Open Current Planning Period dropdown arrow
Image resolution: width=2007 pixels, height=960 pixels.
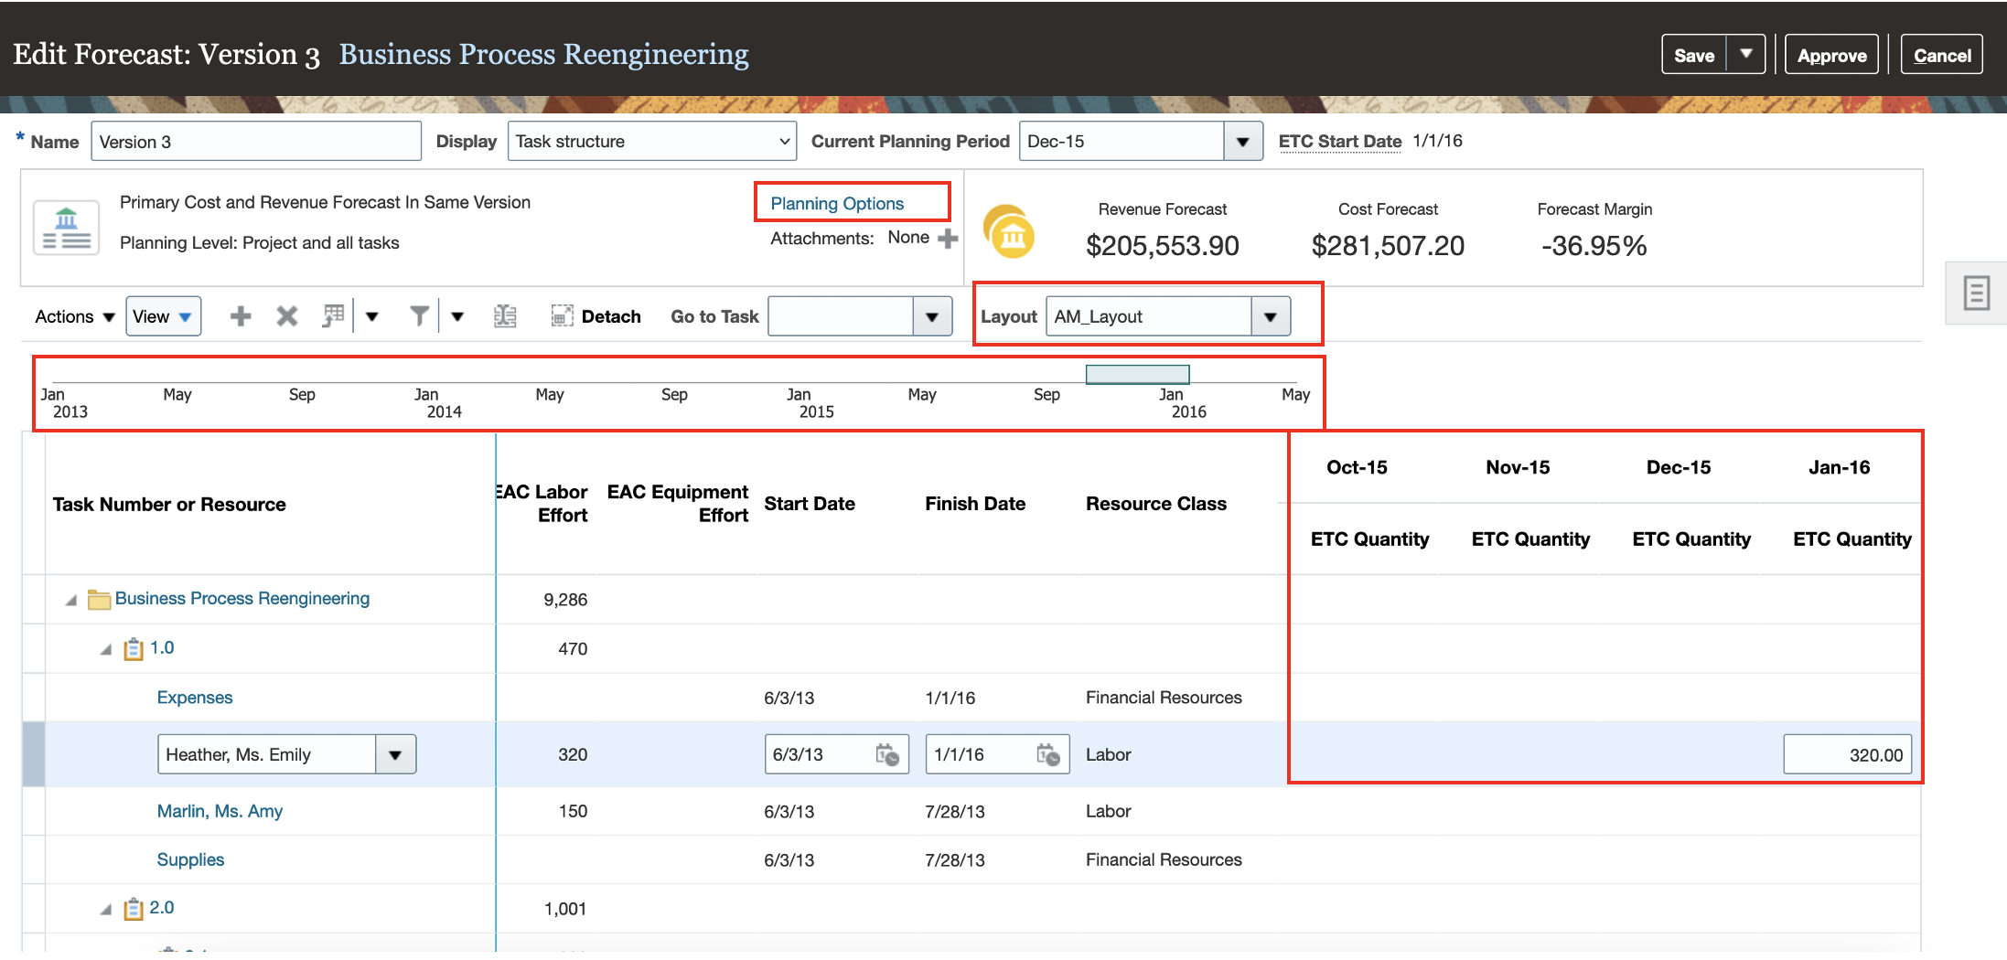point(1242,142)
